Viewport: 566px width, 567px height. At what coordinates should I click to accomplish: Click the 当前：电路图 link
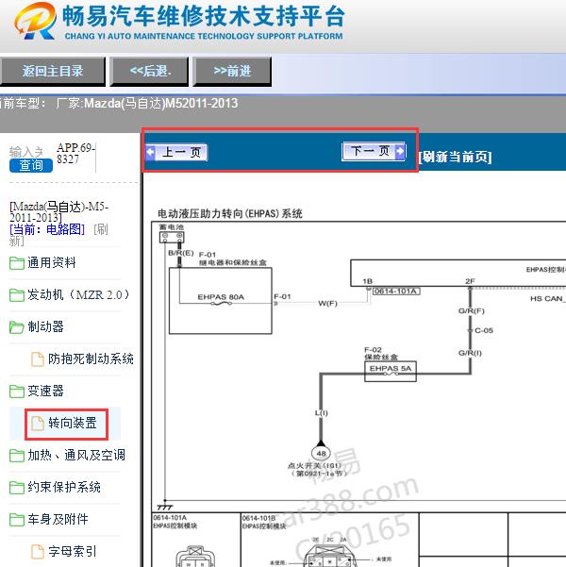(47, 229)
